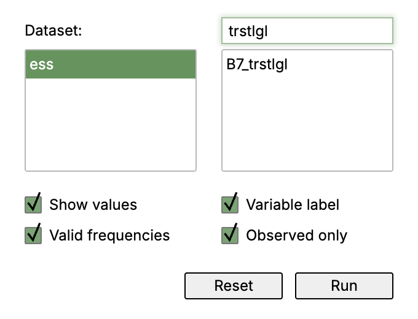Toggle the Variable label checkbox
The width and height of the screenshot is (418, 319).
tap(230, 205)
